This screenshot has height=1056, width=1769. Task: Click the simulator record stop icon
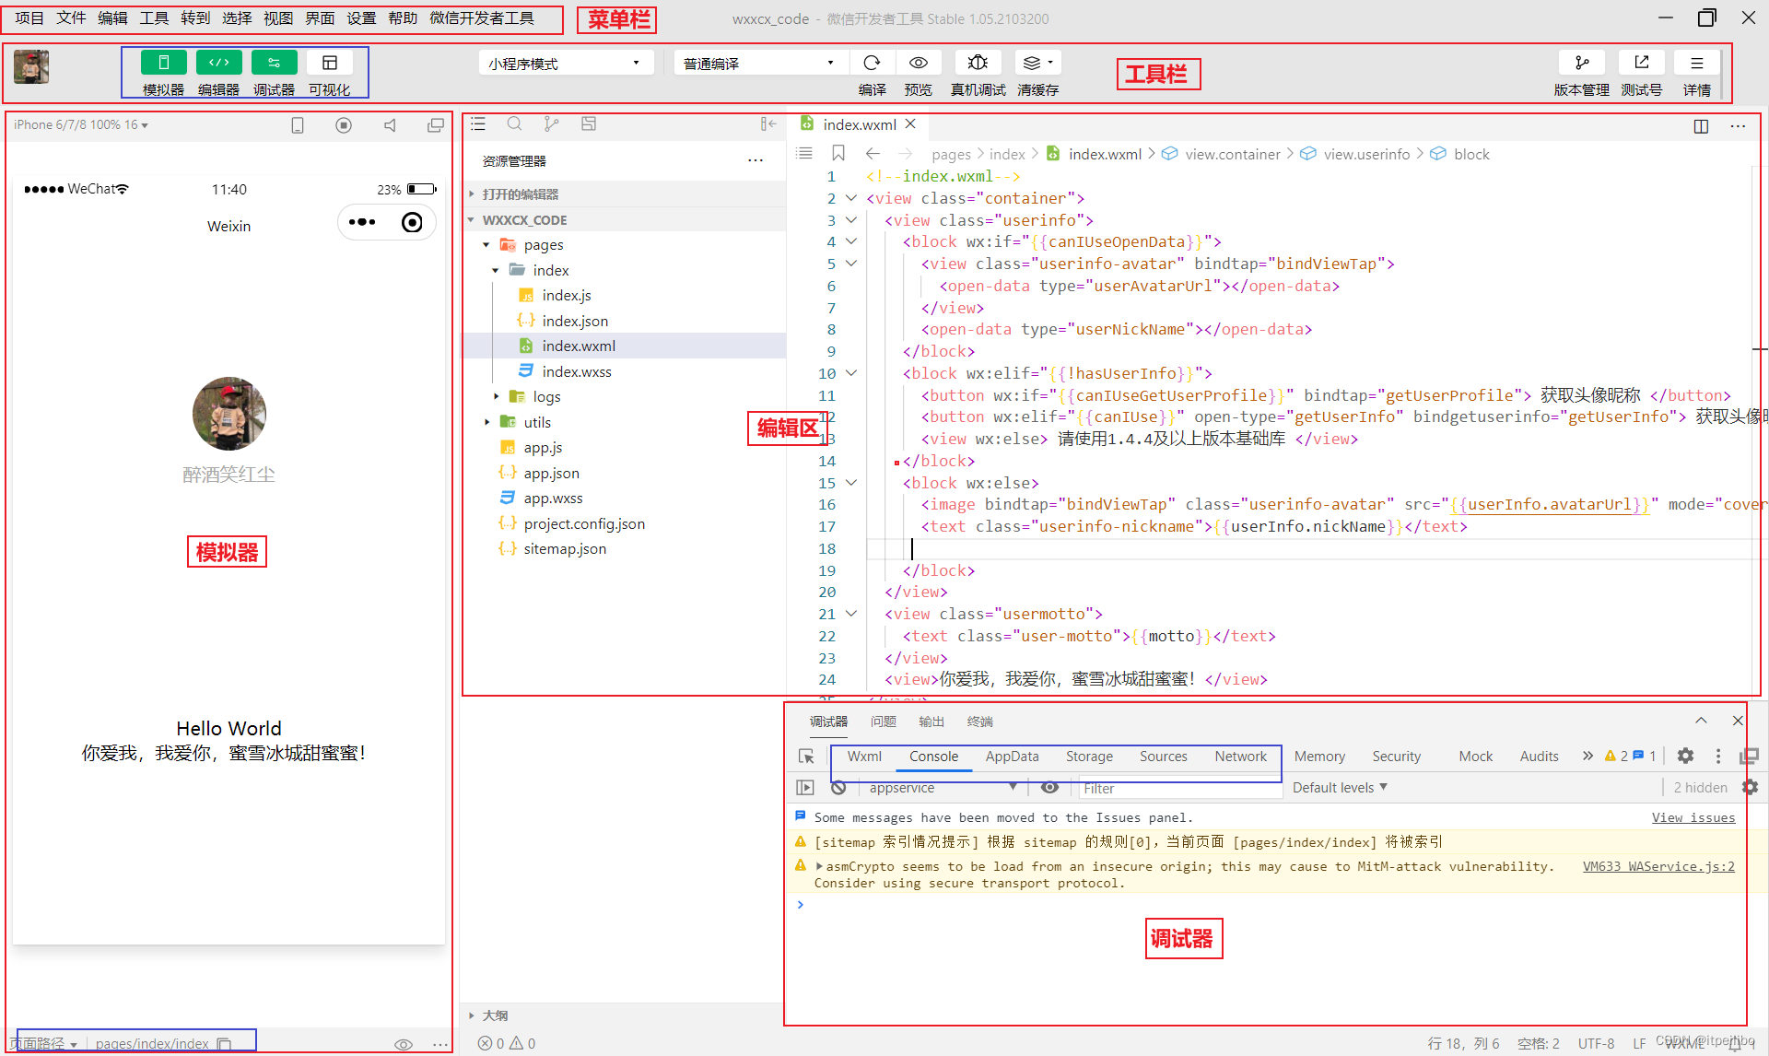pos(344,125)
